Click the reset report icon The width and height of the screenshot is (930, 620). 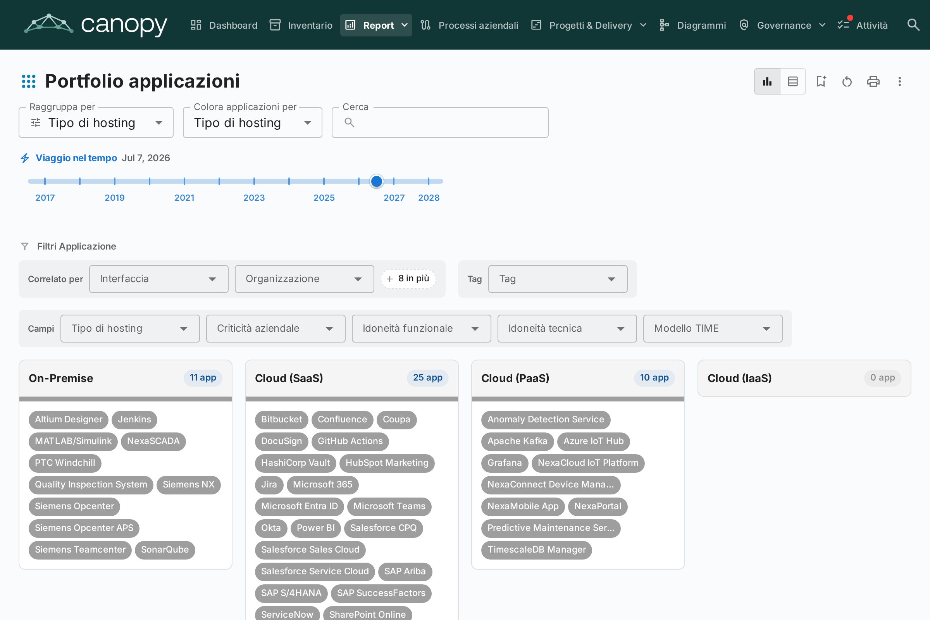coord(847,81)
